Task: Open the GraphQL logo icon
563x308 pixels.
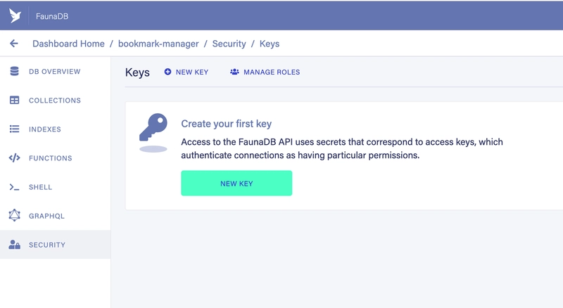Action: pyautogui.click(x=14, y=215)
